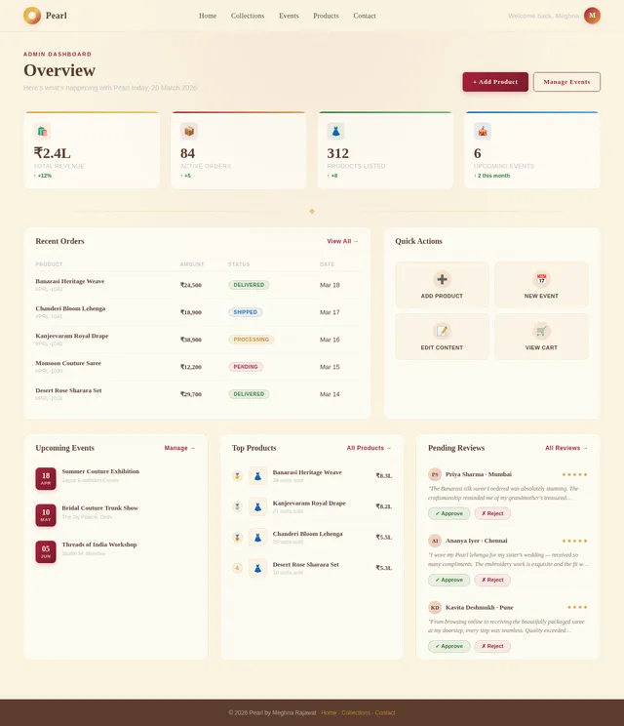Click the Home link in the footer
The image size is (624, 726).
click(x=329, y=712)
